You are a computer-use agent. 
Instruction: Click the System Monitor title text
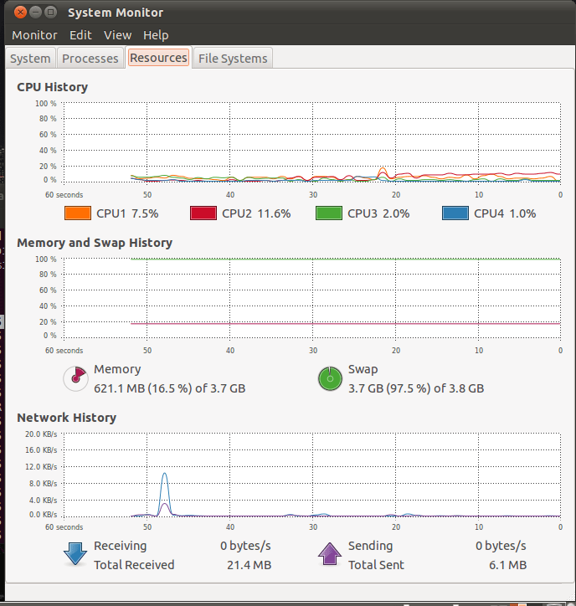tap(116, 13)
